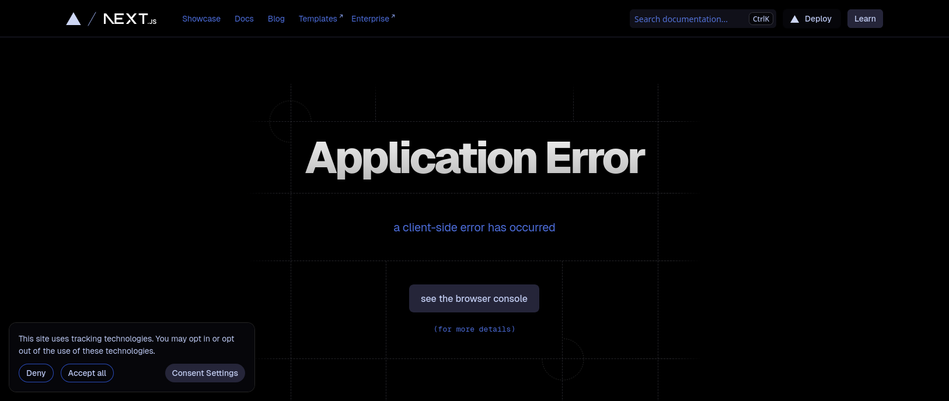Screen dimensions: 949x401
Task: Click the Learn button
Action: 864,19
